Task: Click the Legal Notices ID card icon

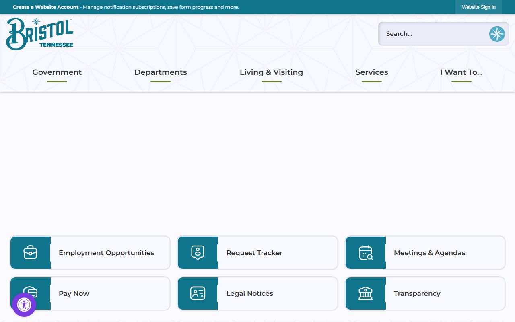Action: click(198, 293)
